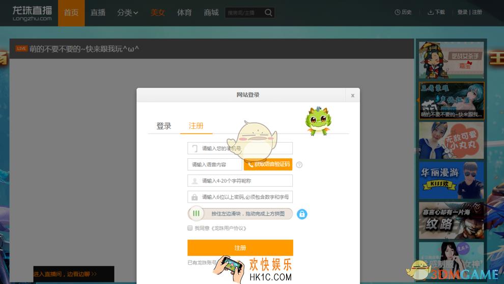This screenshot has width=504, height=284.
Task: Click the Longzhu logo in the header
Action: [x=32, y=14]
